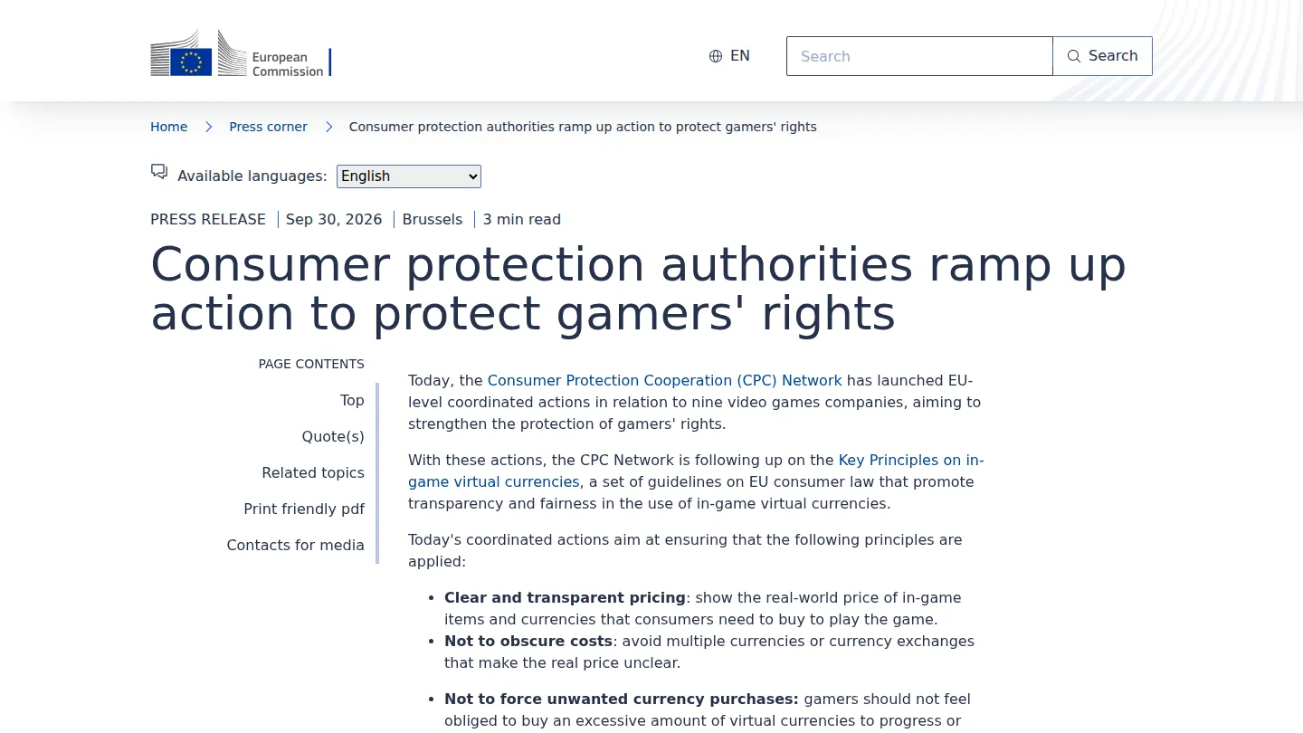Screen dimensions: 1303x733
Task: Open the Available languages dropdown
Action: pyautogui.click(x=409, y=176)
